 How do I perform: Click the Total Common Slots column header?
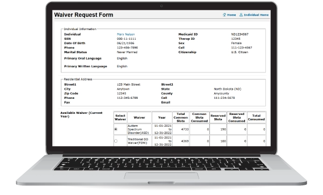[x=181, y=117]
